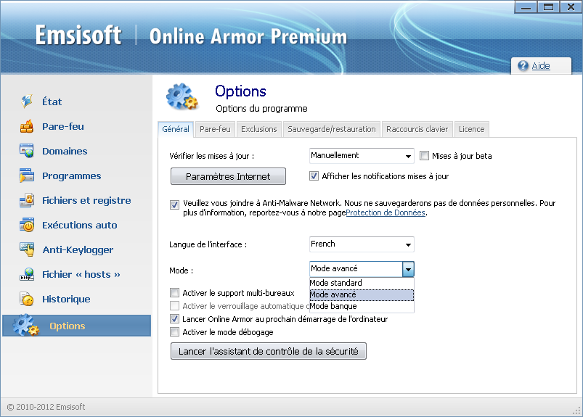Open Fichier « hosts » section
This screenshot has width=583, height=417.
[x=81, y=274]
